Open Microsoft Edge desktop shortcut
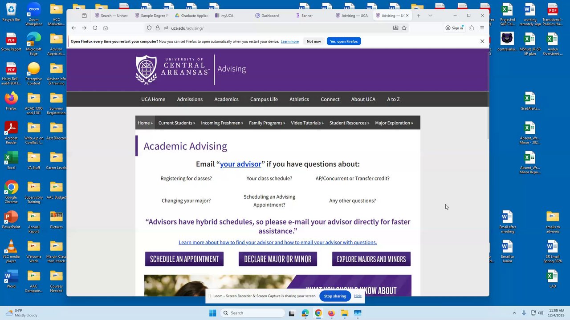This screenshot has height=320, width=570. (x=34, y=44)
